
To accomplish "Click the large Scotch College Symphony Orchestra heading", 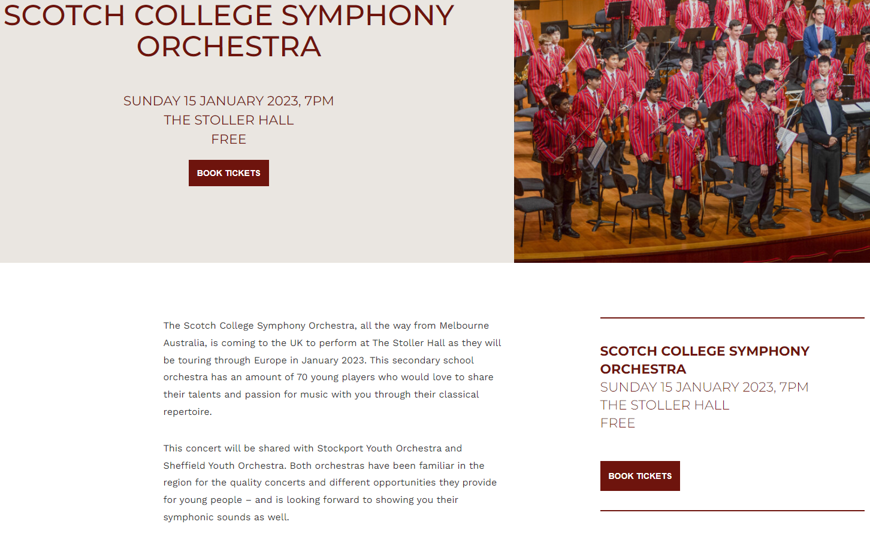I will click(229, 31).
